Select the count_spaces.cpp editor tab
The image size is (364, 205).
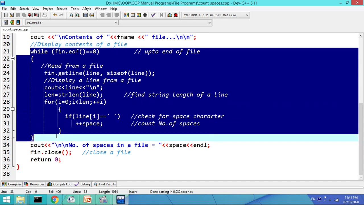[15, 29]
